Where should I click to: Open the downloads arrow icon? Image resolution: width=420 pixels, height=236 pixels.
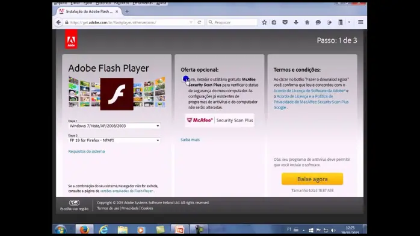296,22
